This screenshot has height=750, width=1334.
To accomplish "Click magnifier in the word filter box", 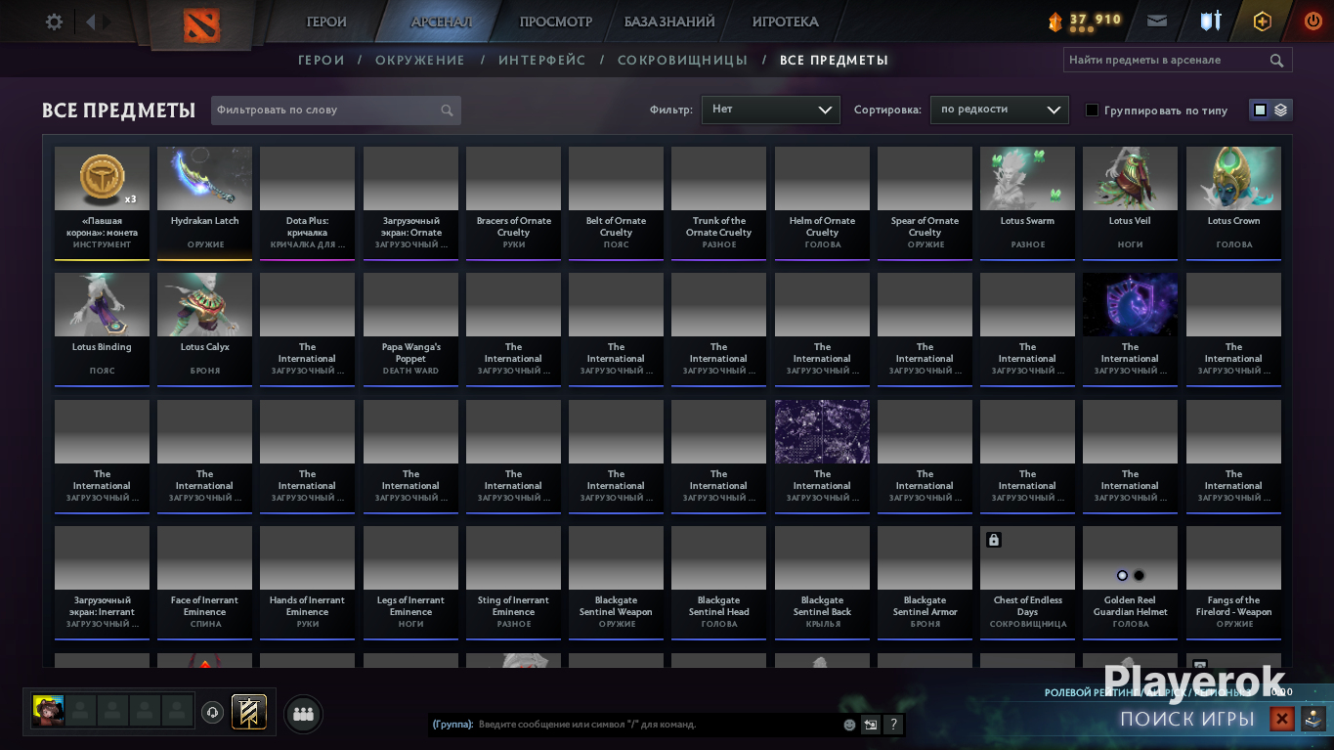I will pyautogui.click(x=447, y=110).
